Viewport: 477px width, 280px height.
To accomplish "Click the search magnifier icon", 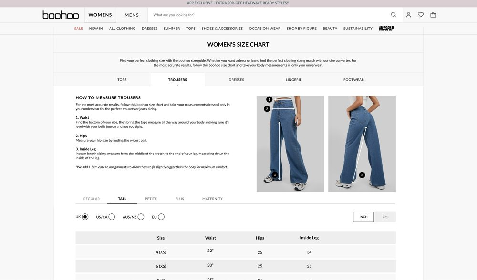I will 394,15.
